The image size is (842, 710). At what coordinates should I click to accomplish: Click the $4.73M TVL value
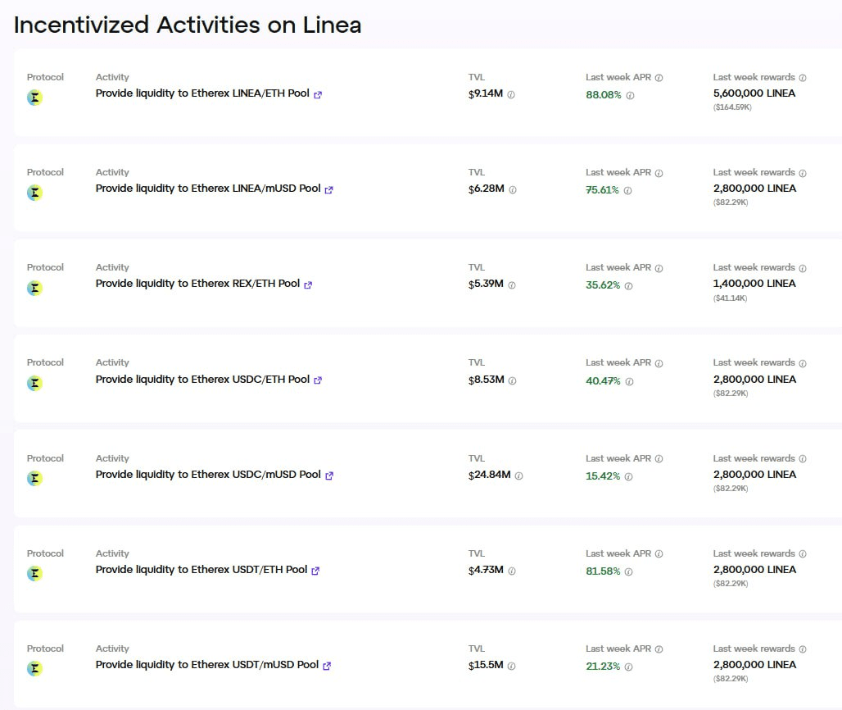pyautogui.click(x=486, y=571)
